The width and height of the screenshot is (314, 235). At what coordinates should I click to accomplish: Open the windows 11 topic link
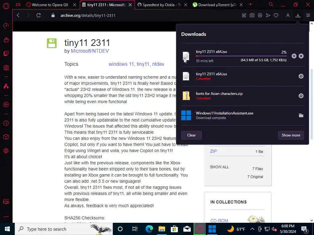[x=121, y=64]
